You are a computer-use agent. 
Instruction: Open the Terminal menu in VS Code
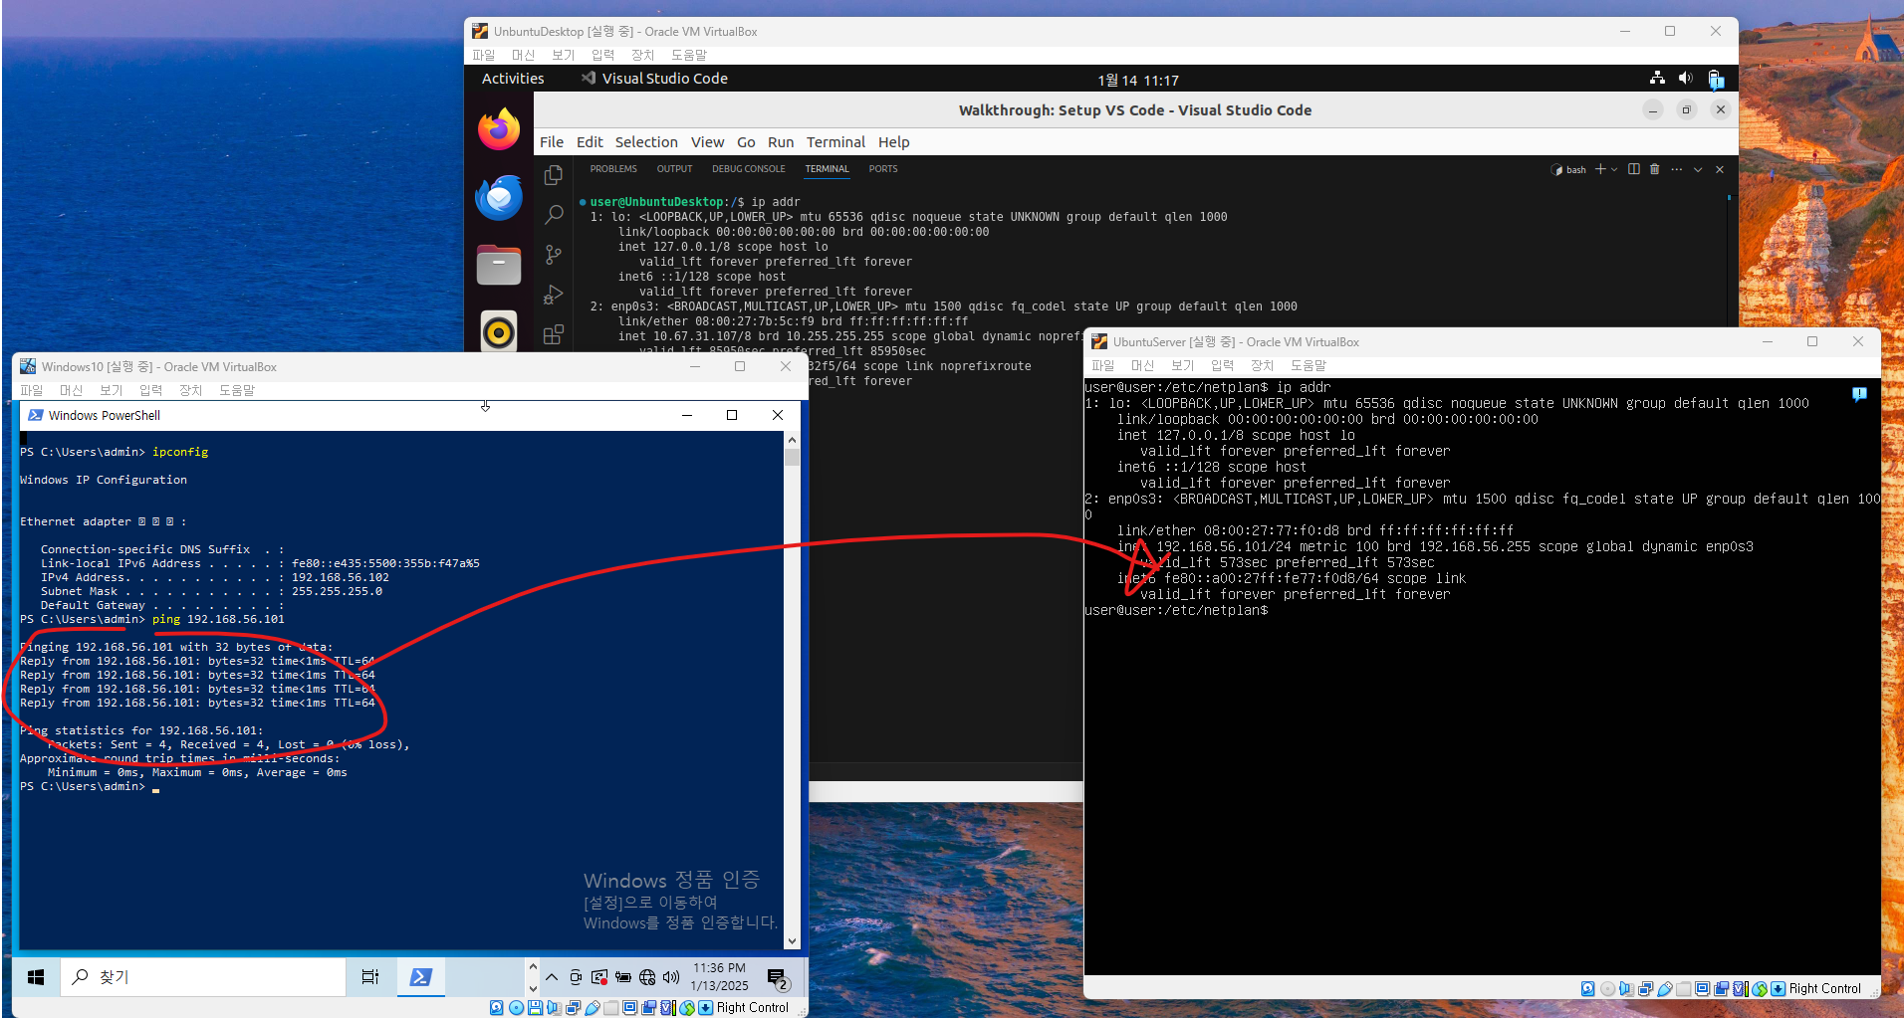[835, 142]
